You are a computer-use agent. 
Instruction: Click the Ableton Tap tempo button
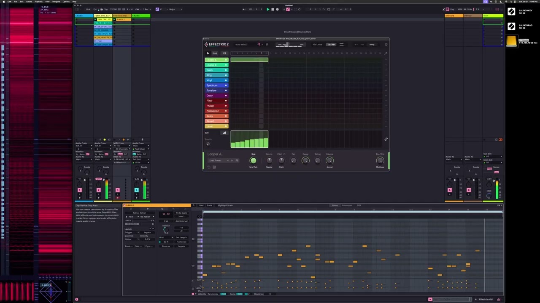pyautogui.click(x=106, y=9)
